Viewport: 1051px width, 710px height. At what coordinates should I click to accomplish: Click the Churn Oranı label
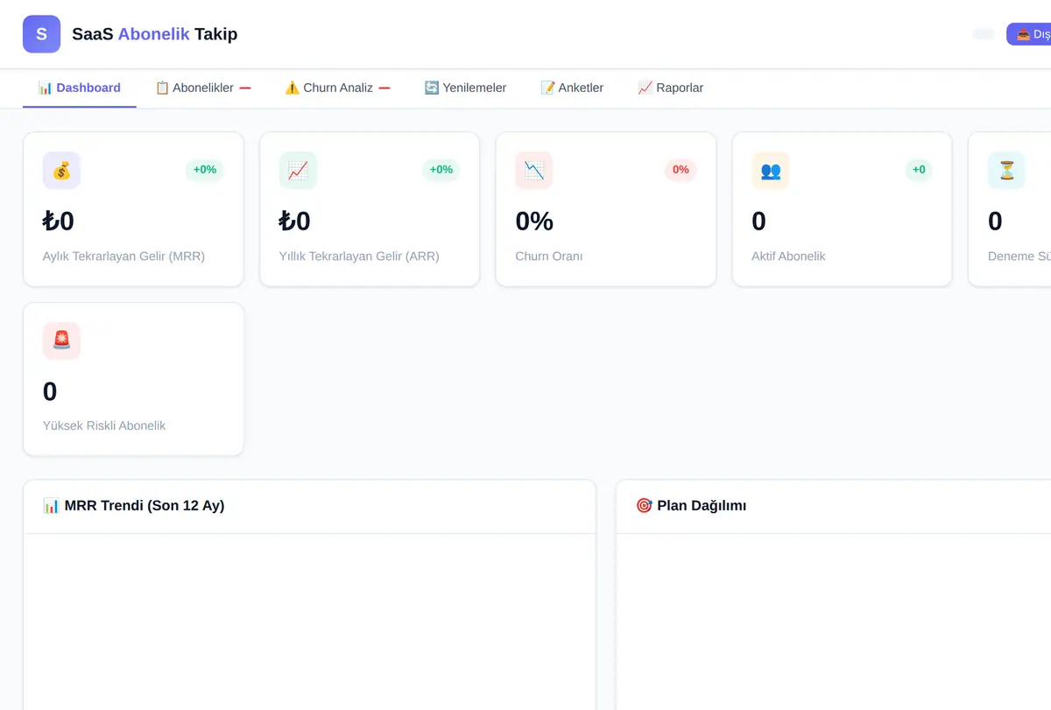tap(549, 257)
